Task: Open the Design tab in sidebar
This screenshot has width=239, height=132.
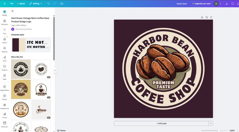Action: click(5, 13)
